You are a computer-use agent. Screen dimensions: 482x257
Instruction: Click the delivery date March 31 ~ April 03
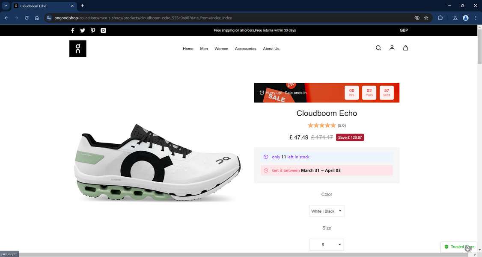321,170
